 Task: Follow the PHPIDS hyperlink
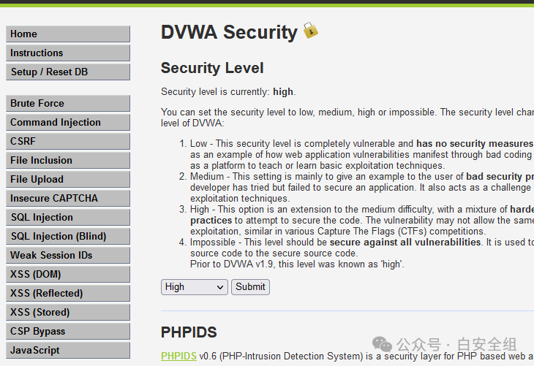[x=178, y=356]
